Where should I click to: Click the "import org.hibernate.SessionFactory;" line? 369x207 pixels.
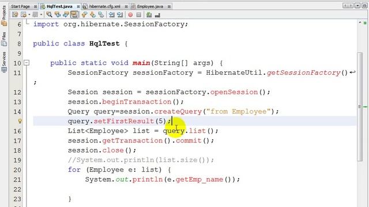tap(110, 24)
